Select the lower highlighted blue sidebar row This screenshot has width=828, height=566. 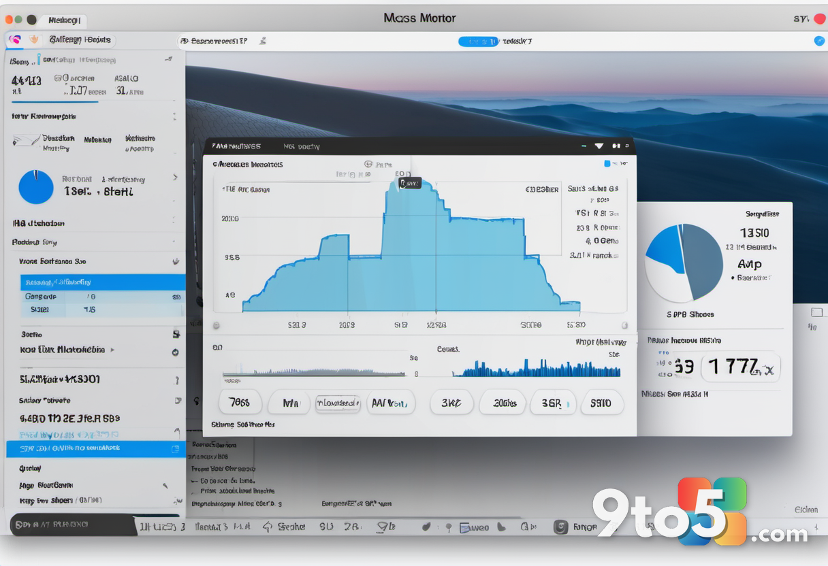(95, 449)
